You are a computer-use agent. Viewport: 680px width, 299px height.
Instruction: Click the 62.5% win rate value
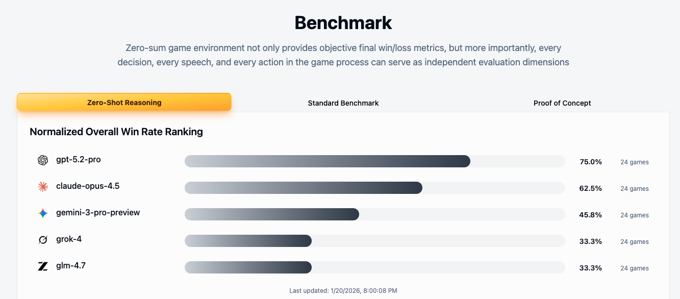(x=591, y=188)
